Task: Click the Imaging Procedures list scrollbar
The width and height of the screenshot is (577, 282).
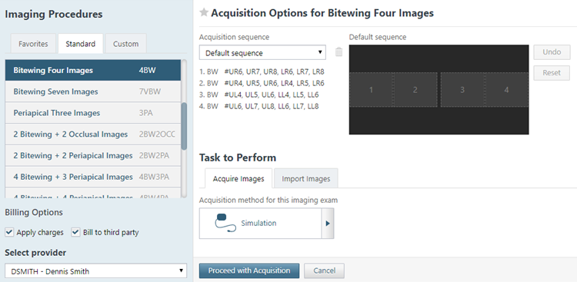Action: click(x=184, y=126)
